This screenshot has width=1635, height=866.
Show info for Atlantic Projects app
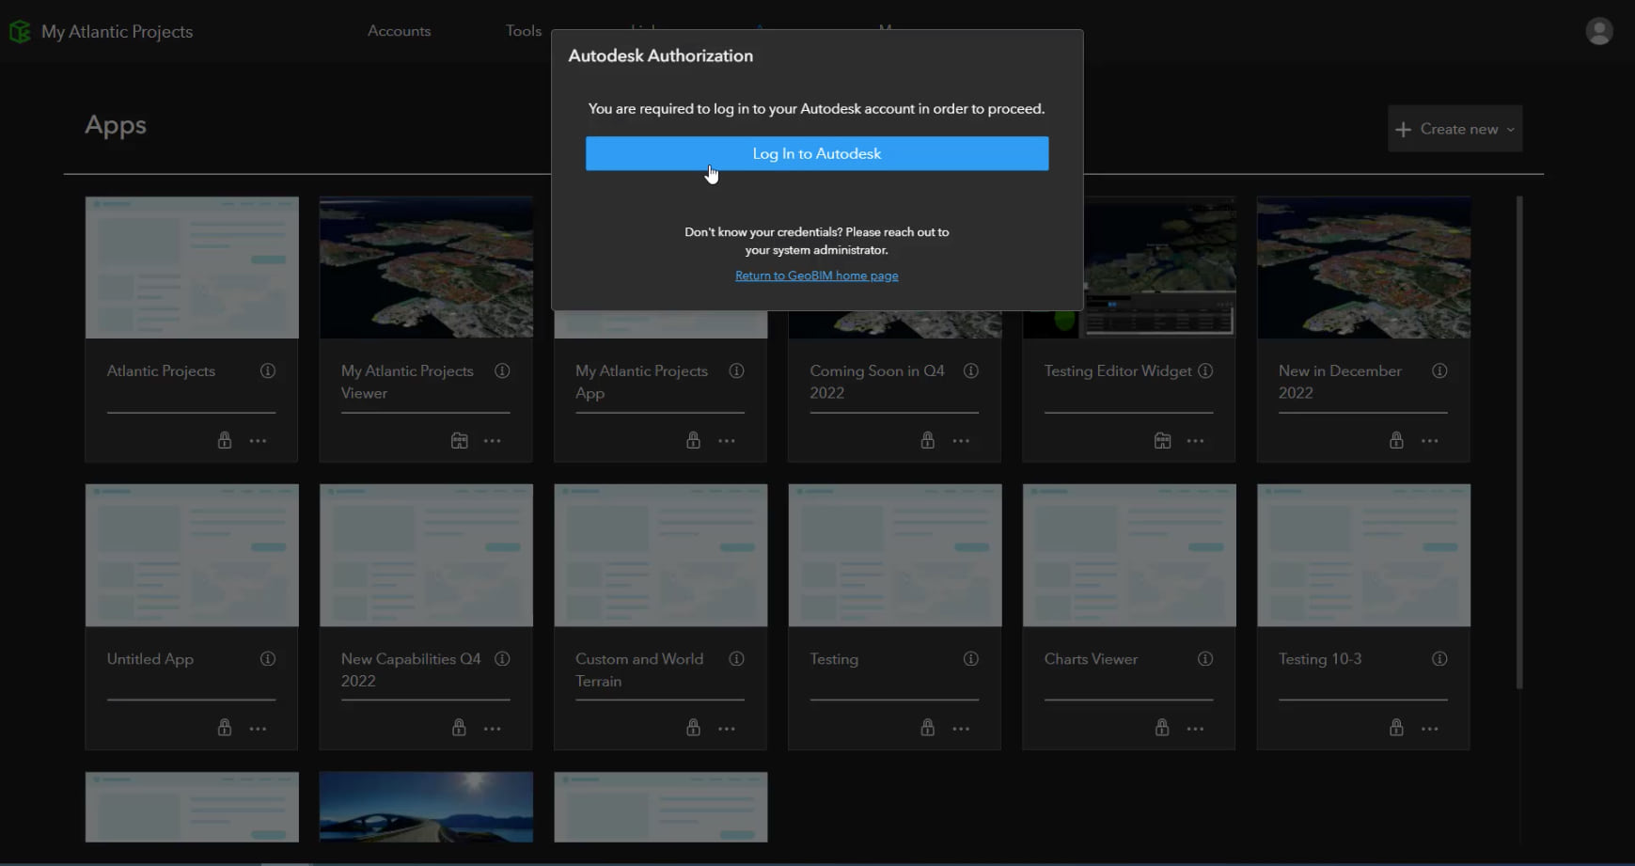click(x=268, y=370)
